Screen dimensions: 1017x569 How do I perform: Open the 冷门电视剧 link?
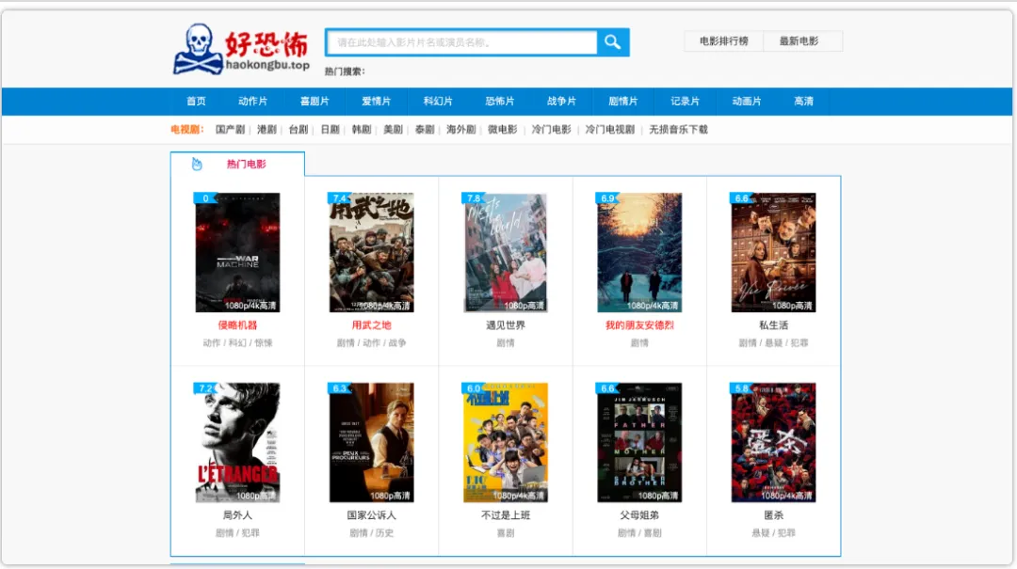click(609, 130)
